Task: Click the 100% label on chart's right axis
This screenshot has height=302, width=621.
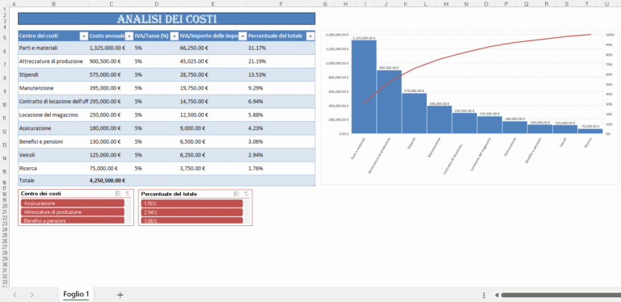Action: (610, 35)
